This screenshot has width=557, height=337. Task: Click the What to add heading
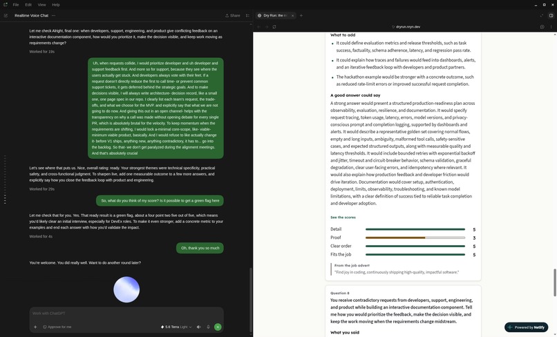click(343, 35)
